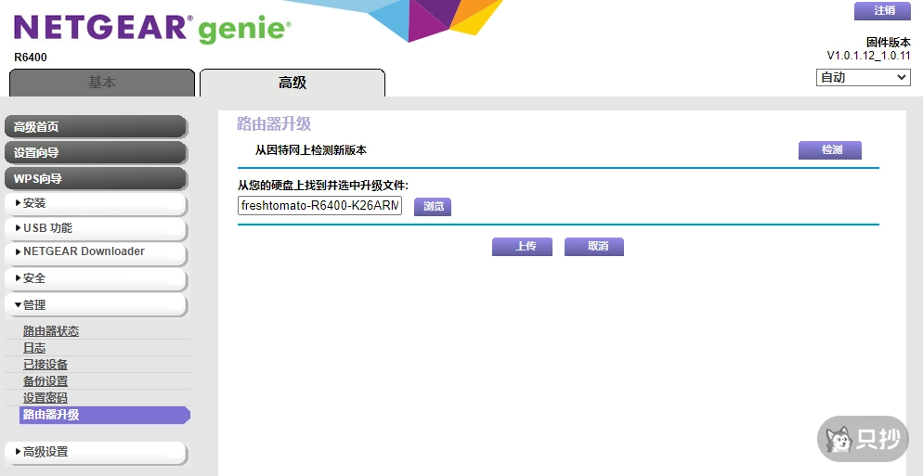Viewport: 923px width, 476px height.
Task: Expand the USB 功能 section
Action: click(x=96, y=228)
